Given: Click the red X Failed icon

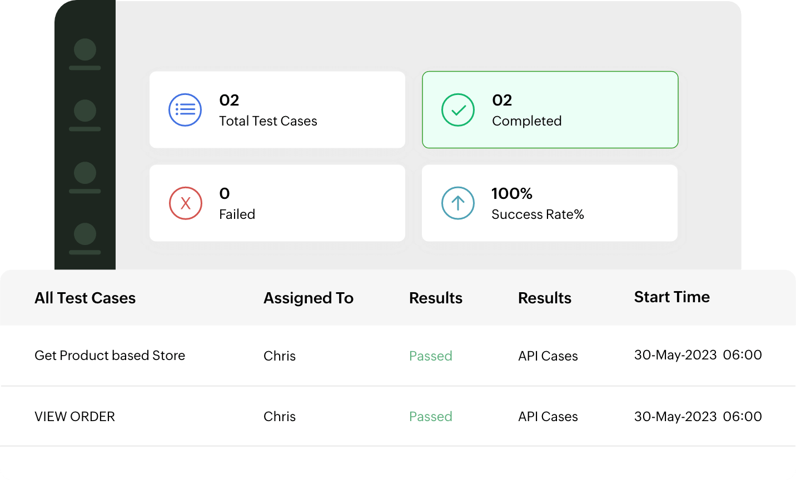Looking at the screenshot, I should pos(185,203).
